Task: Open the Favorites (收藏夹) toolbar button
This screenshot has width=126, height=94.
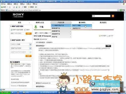Action: click(x=31, y=7)
